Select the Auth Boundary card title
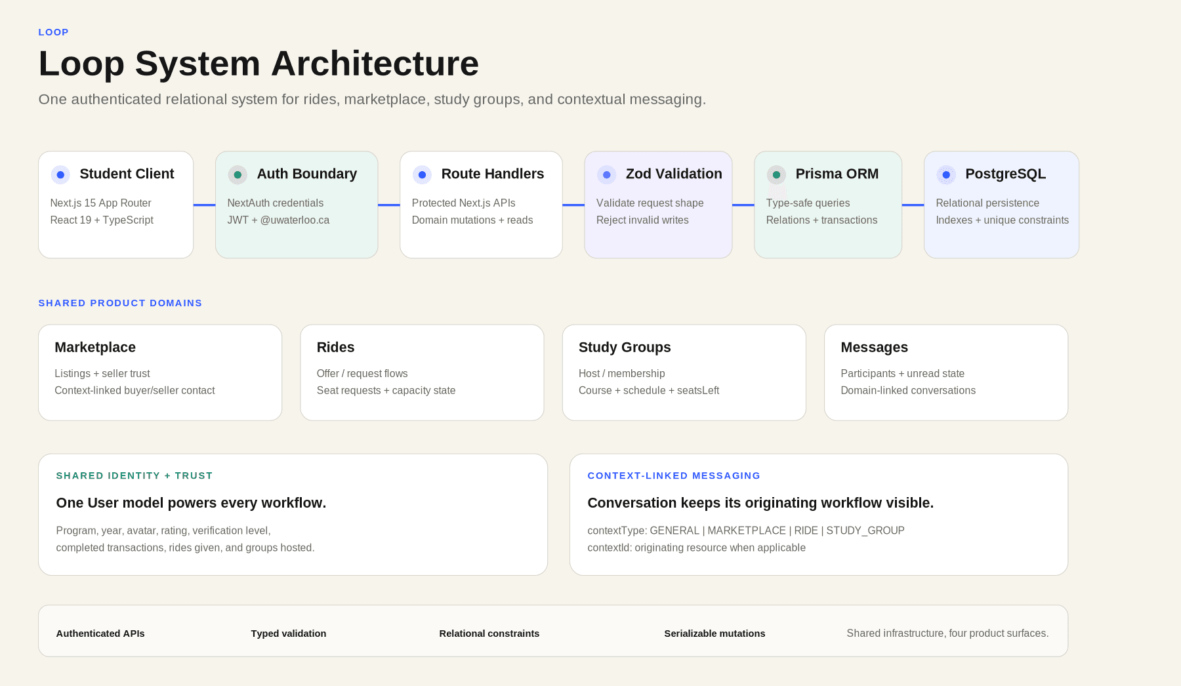 tap(307, 174)
